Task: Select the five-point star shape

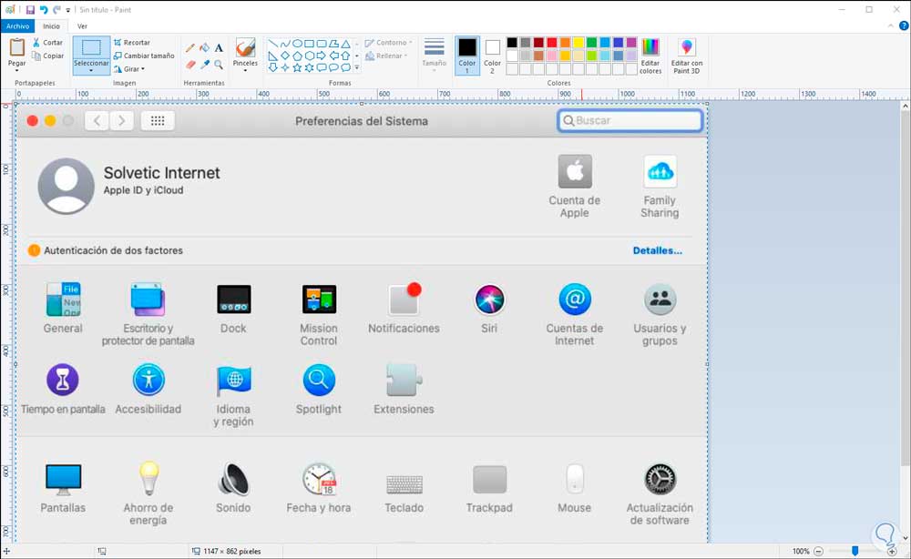Action: tap(297, 68)
